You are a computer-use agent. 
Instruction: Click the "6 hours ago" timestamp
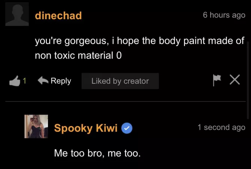click(224, 15)
